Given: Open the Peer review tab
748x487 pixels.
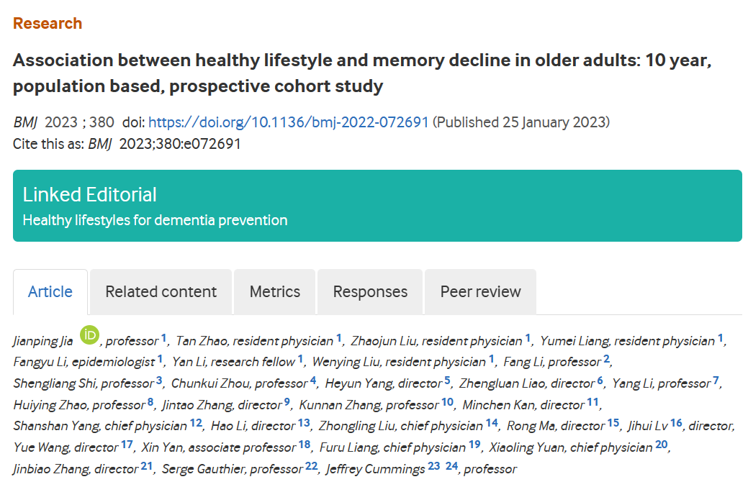Looking at the screenshot, I should click(x=480, y=291).
